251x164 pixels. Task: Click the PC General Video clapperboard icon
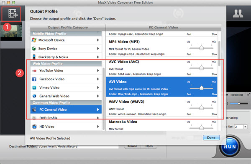click(x=34, y=109)
